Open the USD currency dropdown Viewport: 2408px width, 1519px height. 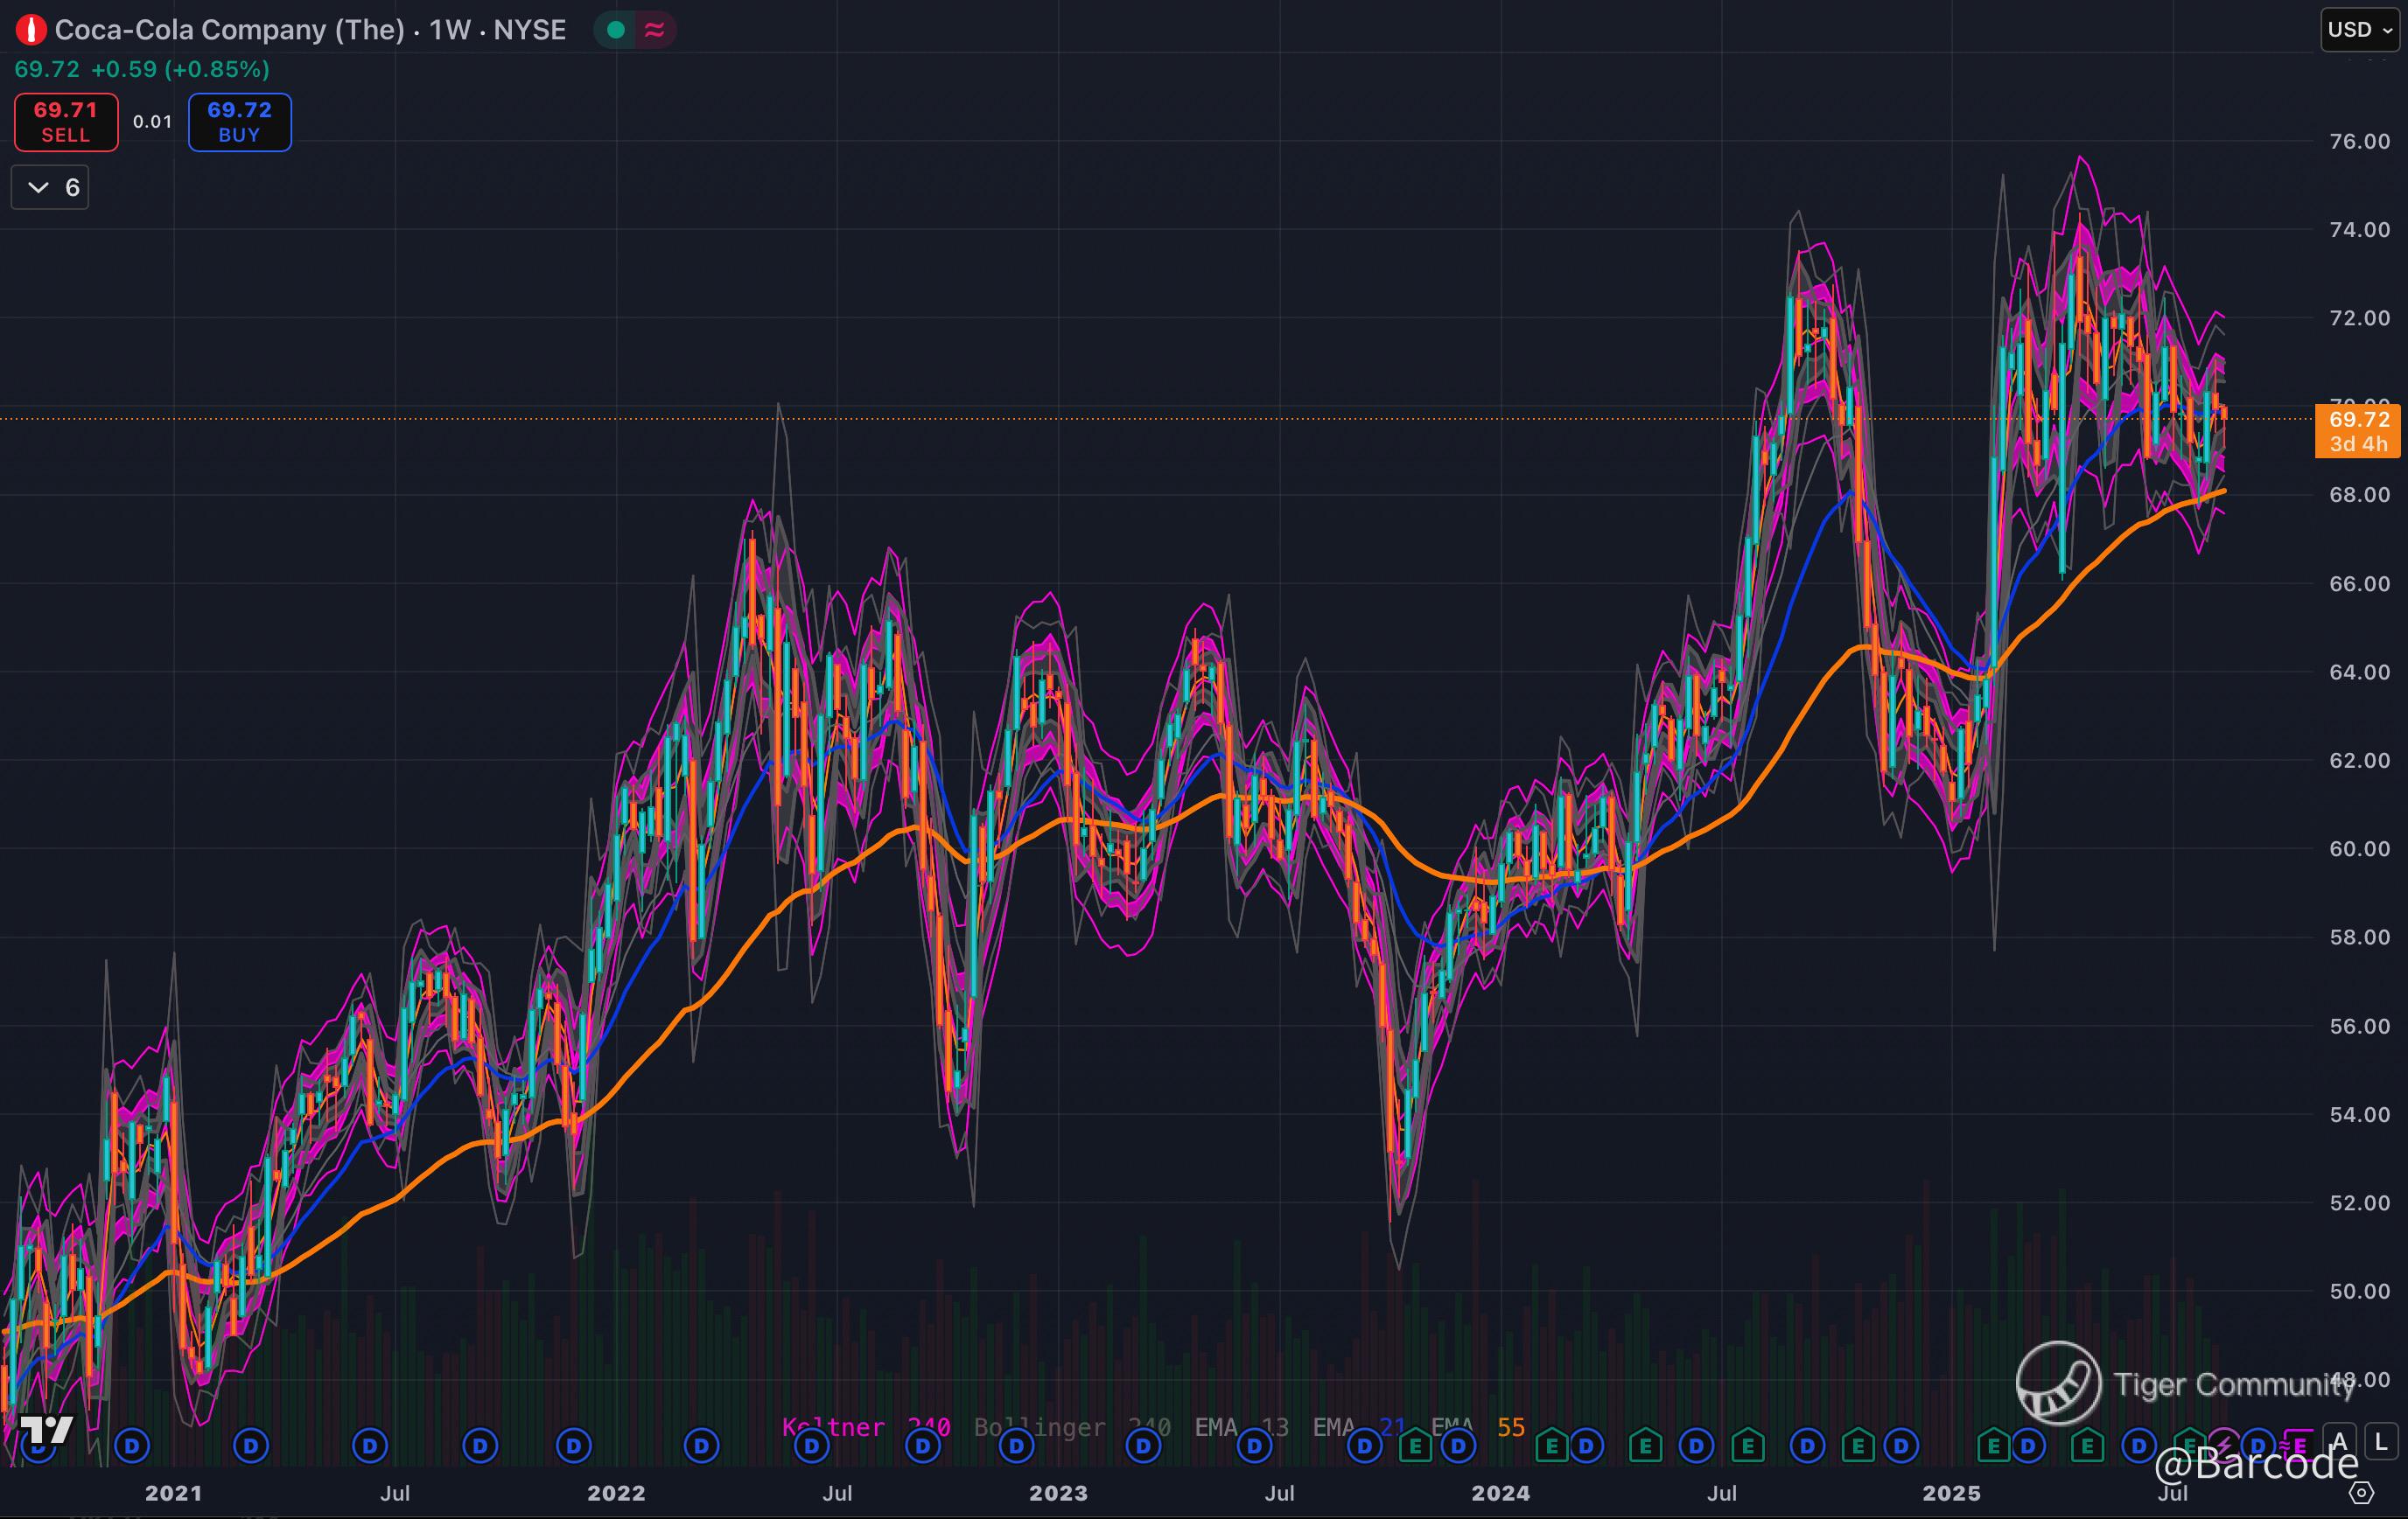tap(2359, 30)
